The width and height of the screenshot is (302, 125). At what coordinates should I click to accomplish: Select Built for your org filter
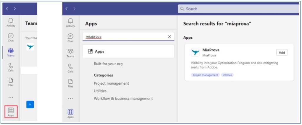[108, 64]
